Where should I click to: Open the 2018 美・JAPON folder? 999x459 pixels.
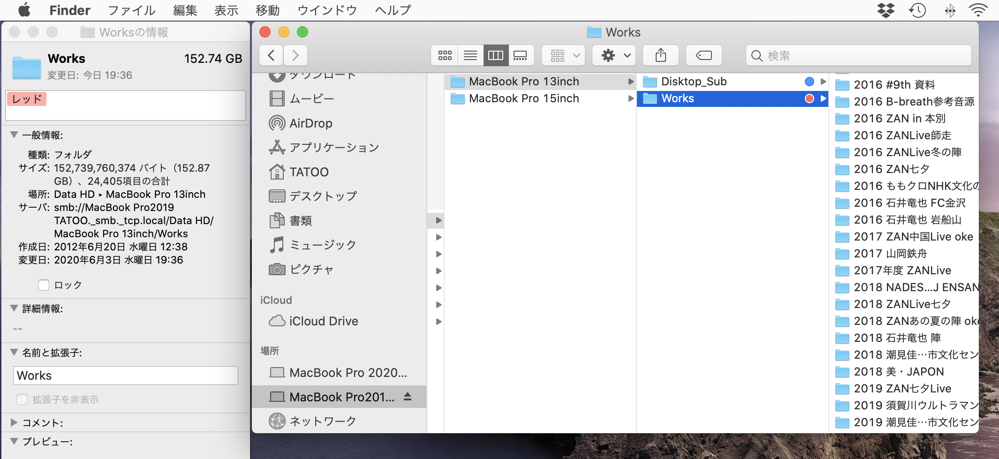pos(905,372)
